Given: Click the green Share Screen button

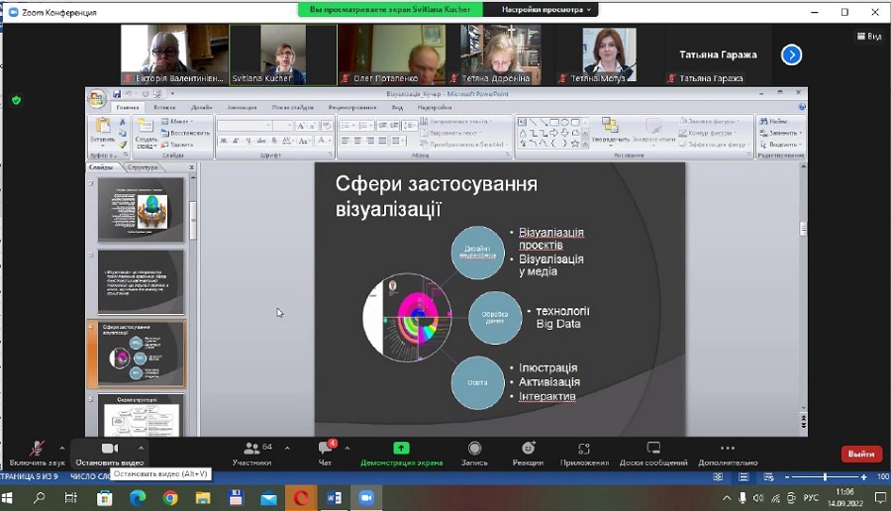Looking at the screenshot, I should (x=401, y=453).
